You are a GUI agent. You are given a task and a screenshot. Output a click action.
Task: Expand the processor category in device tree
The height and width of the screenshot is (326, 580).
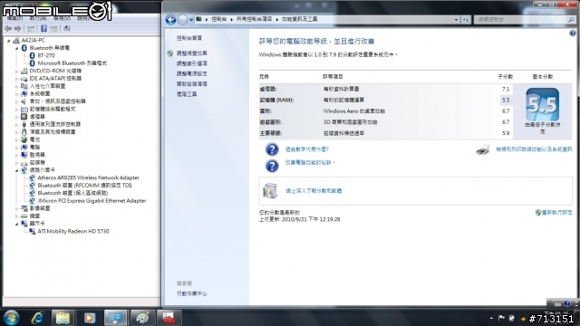16,117
